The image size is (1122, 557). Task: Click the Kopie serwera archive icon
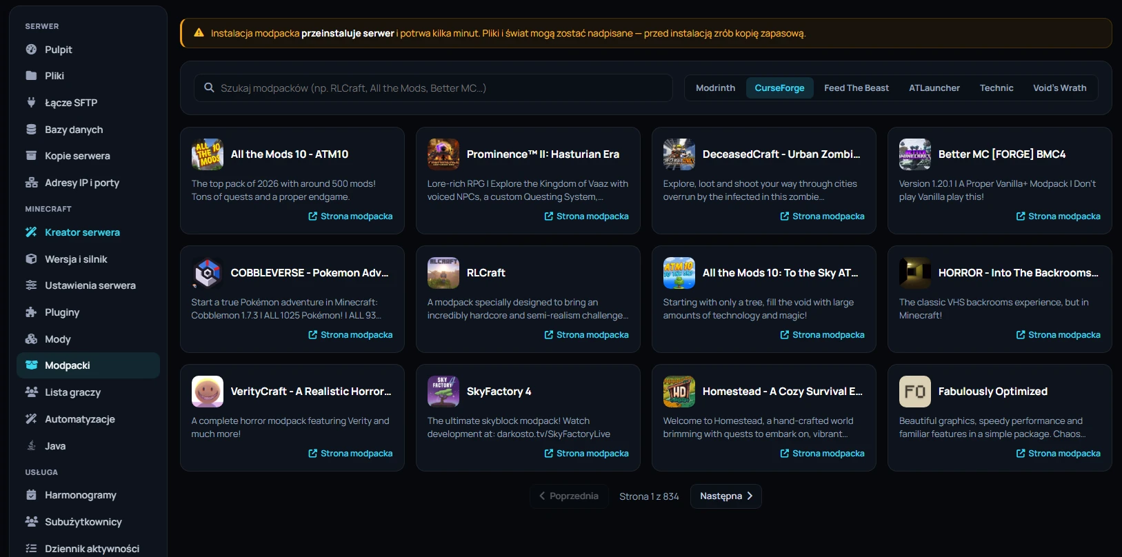(31, 156)
